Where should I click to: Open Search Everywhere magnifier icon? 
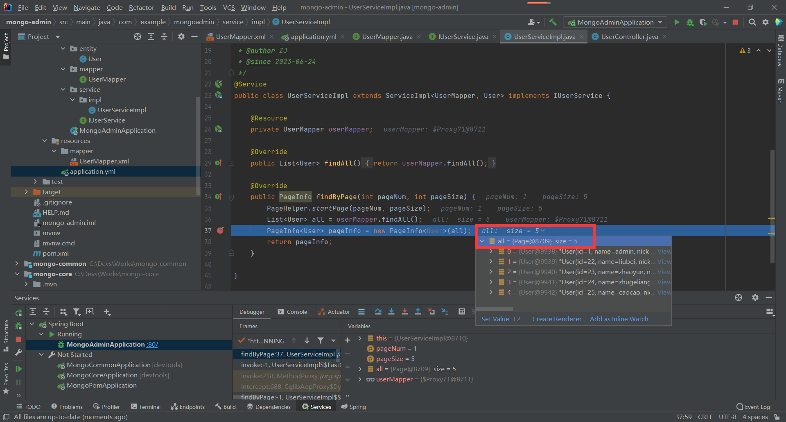click(x=752, y=22)
